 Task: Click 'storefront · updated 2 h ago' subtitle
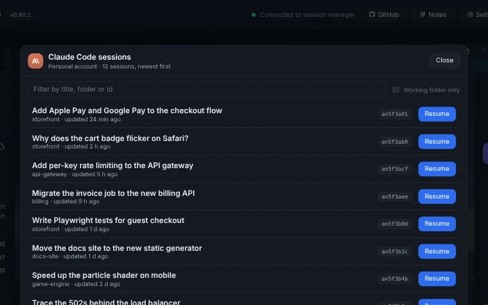point(71,146)
